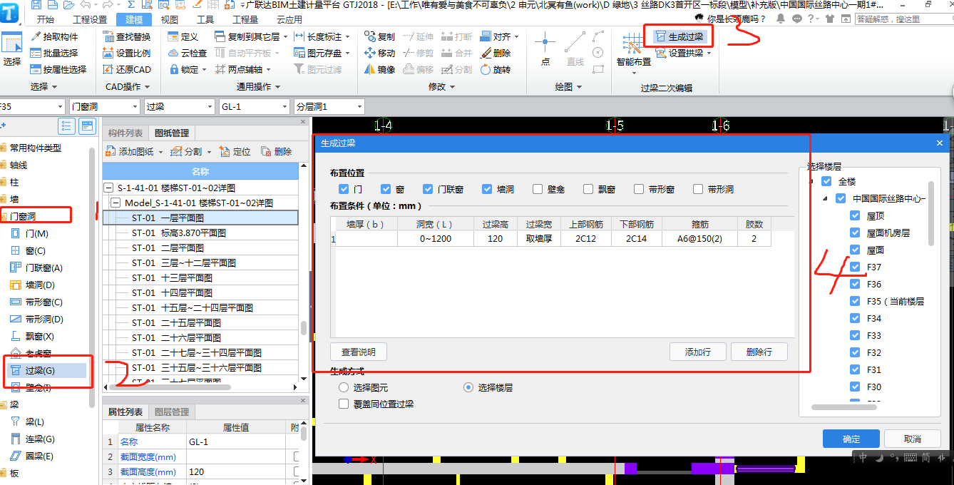This screenshot has height=485, width=954.
Task: Open the 开始 ribbon tab
Action: click(x=45, y=19)
